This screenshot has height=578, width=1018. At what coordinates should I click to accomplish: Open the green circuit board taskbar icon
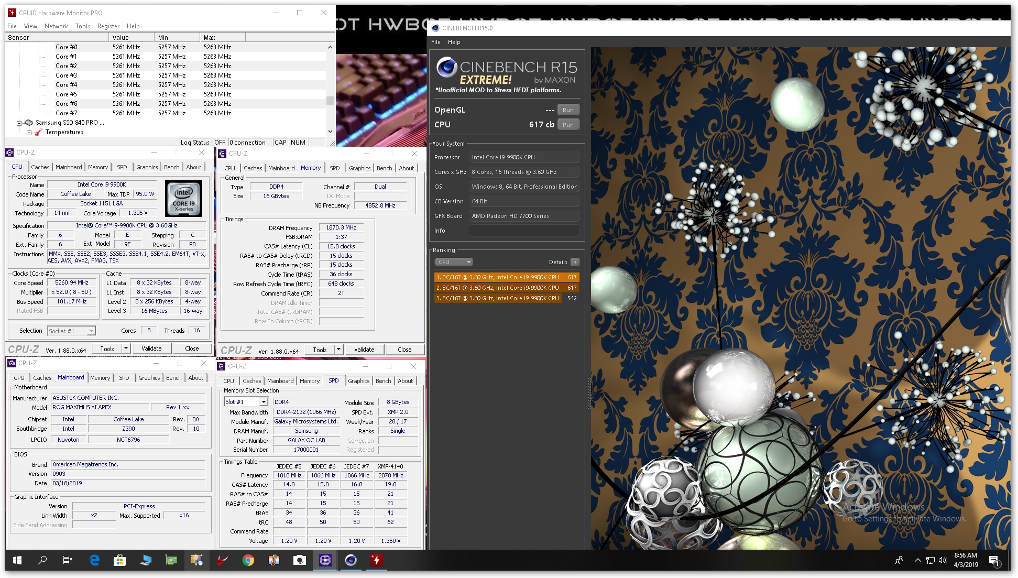point(171,560)
